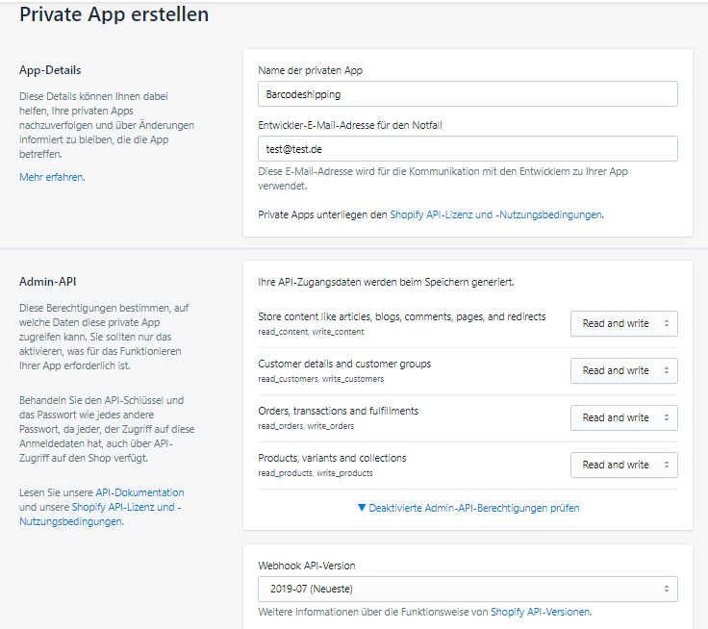Open the Mehr erfahren link
Viewport: 708px width, 629px height.
[x=51, y=177]
